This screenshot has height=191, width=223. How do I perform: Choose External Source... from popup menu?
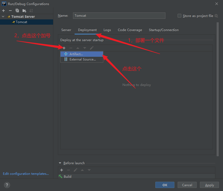pyautogui.click(x=82, y=59)
